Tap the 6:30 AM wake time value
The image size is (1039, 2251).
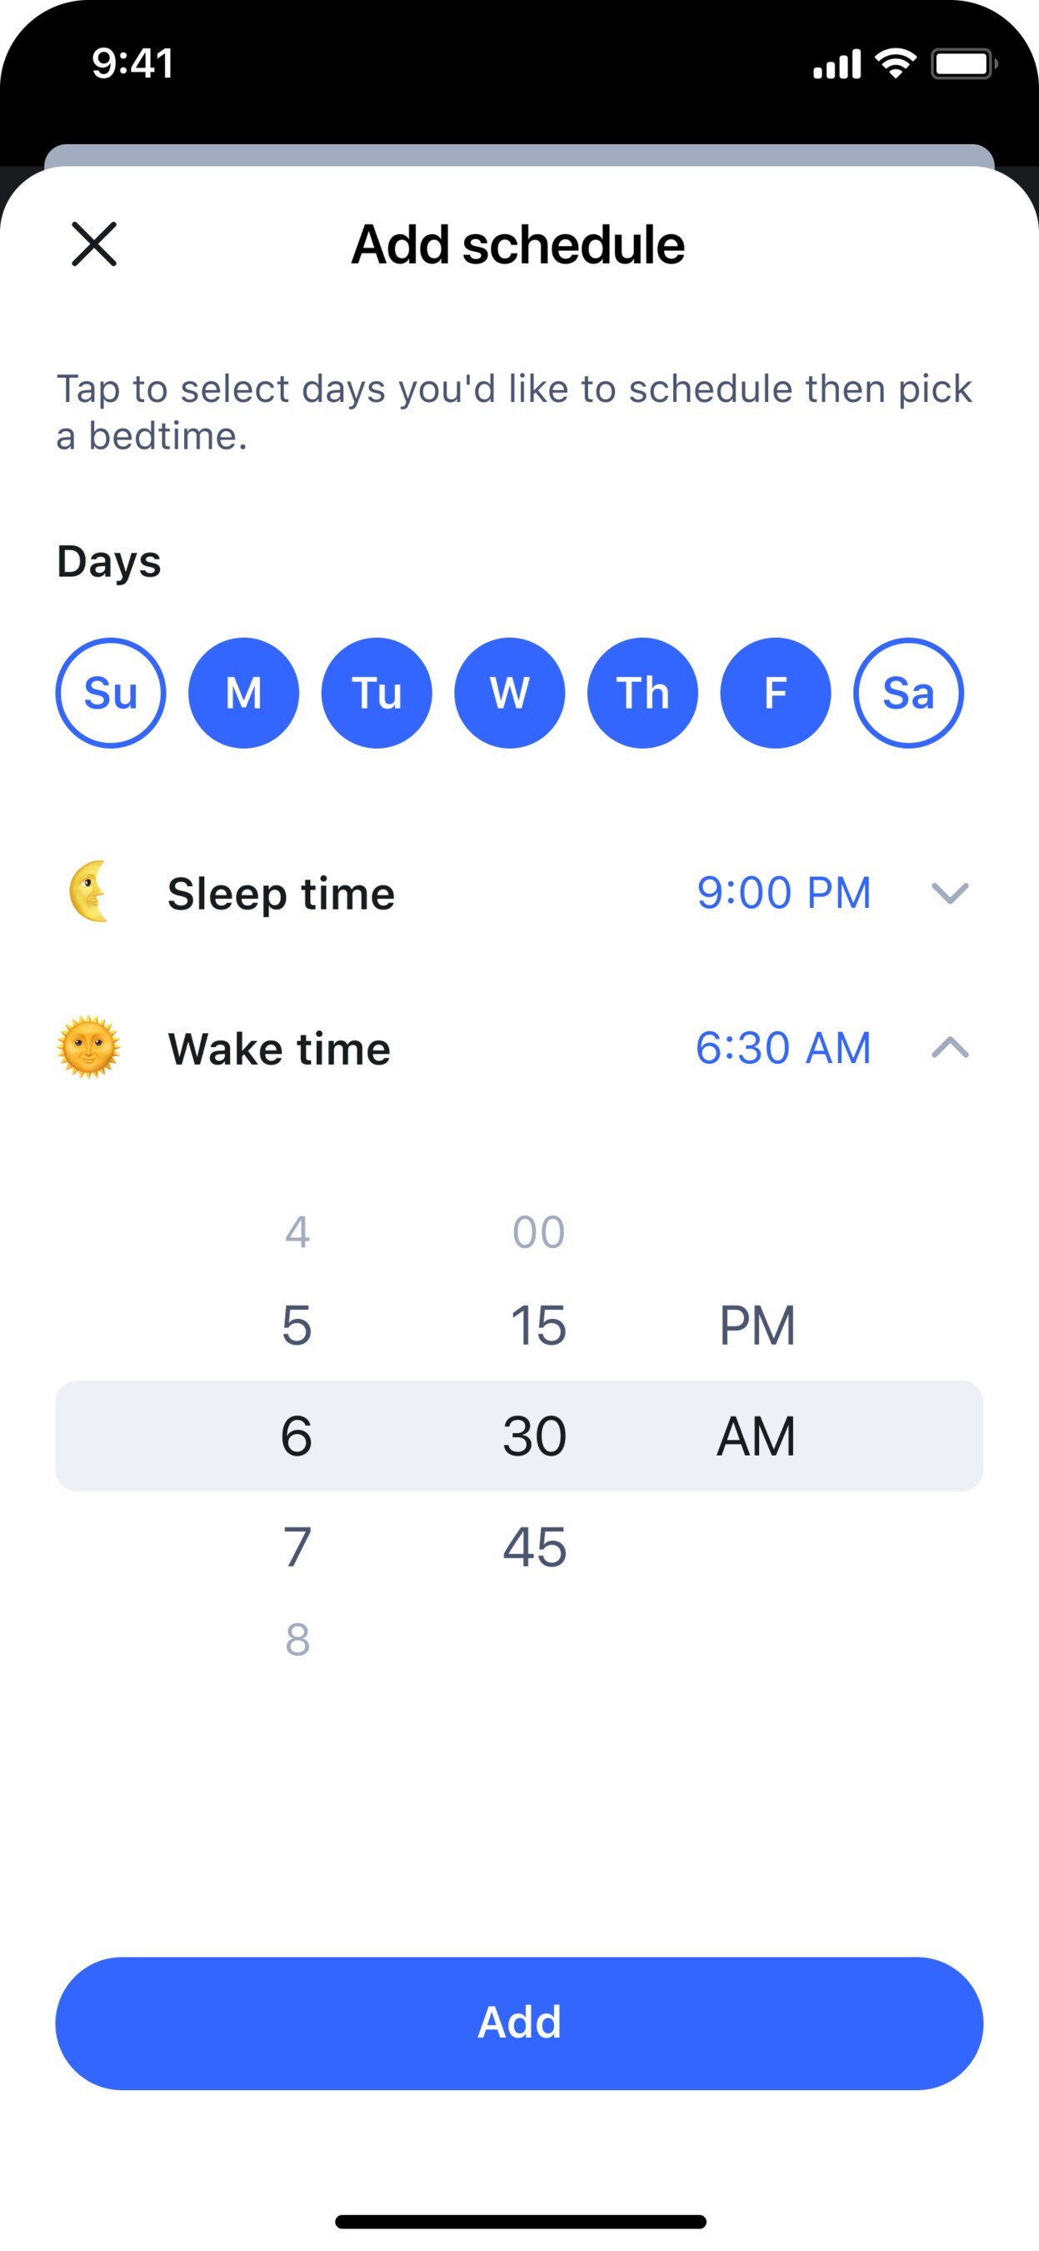783,1047
